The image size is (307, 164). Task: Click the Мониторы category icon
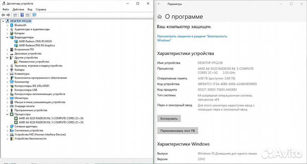click(12, 98)
